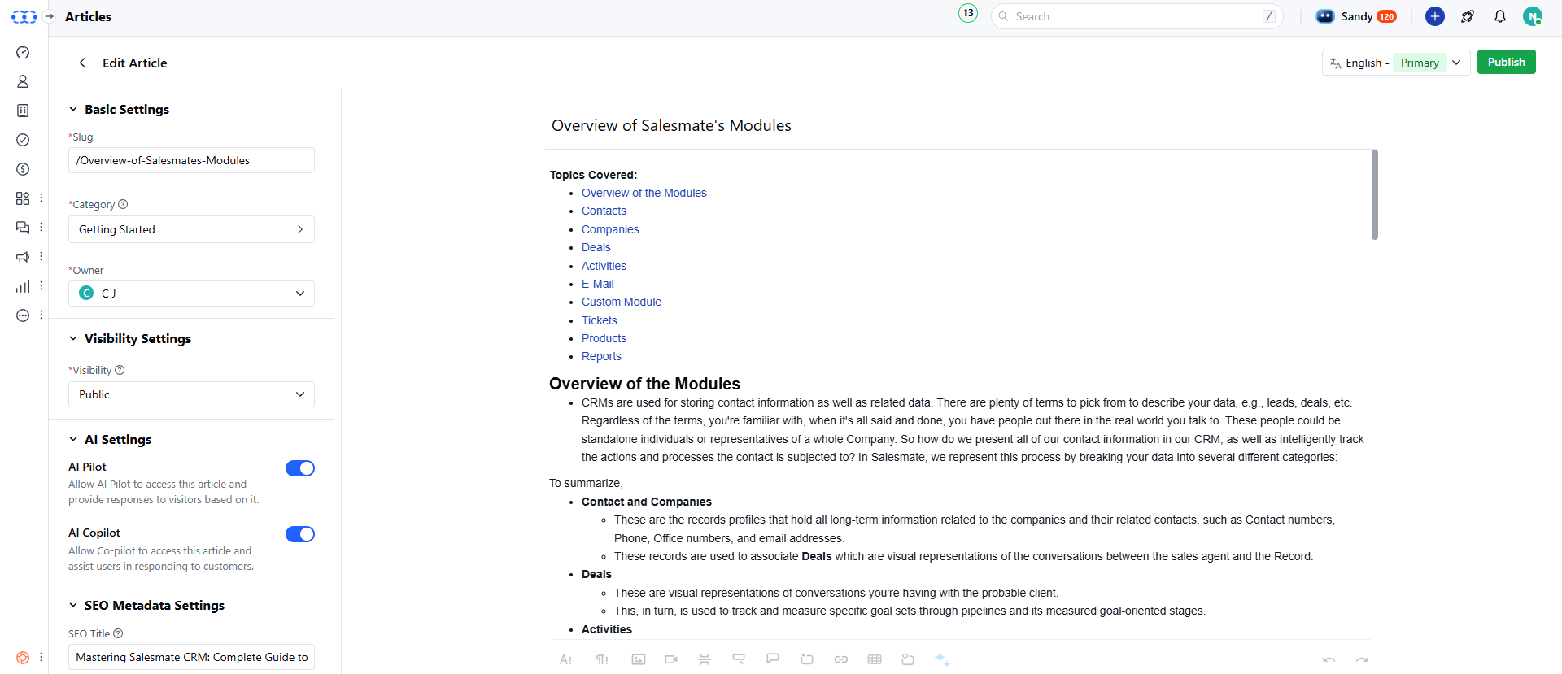Image resolution: width=1562 pixels, height=674 pixels.
Task: Open Companies building icon in sidebar
Action: point(23,111)
